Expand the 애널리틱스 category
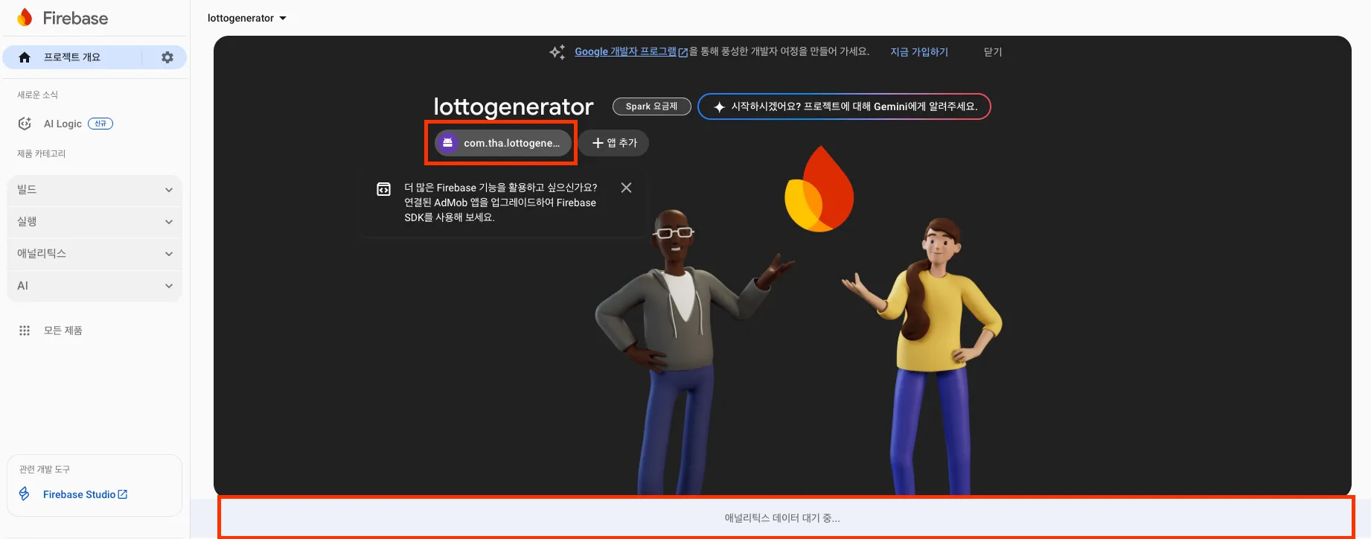Viewport: 1371px width, 539px height. click(95, 254)
